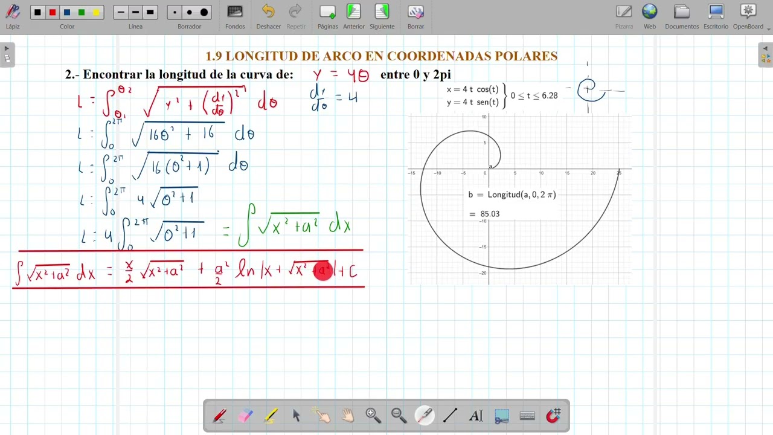
Task: Click the title LONGITUD DE ARCO EN COORDENADAS POLARES
Action: click(x=391, y=56)
